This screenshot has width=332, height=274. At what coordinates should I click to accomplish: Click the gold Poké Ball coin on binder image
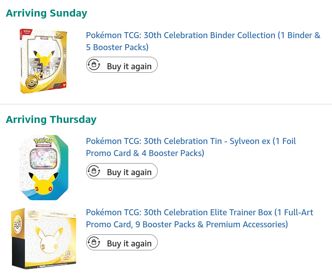point(32,82)
